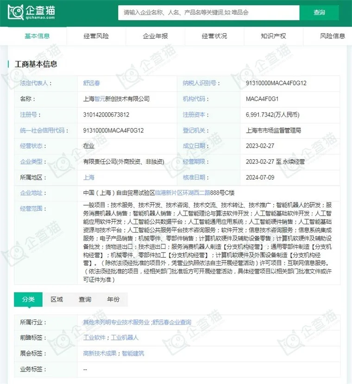Click the 临港新片区环湖西二路 address link
Viewport: 352px width, 384px height.
(x=183, y=193)
